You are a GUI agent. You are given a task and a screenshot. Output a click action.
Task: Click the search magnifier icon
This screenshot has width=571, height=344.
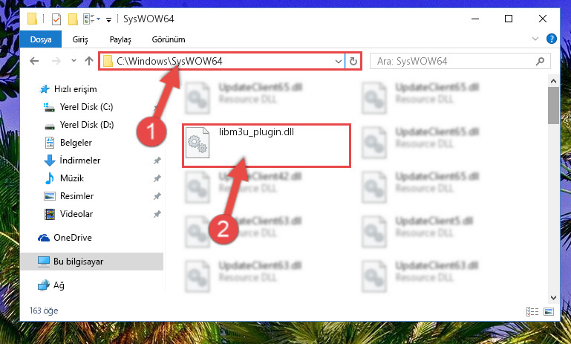tap(540, 61)
